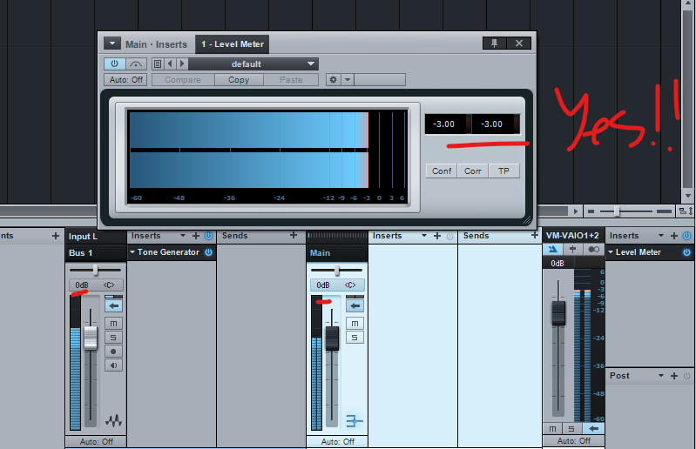This screenshot has height=449, width=696.
Task: Click the Compare button
Action: [183, 80]
